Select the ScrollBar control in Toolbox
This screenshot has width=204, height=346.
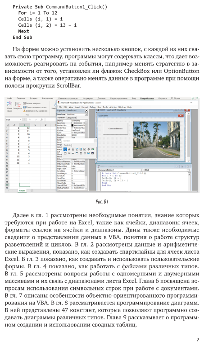click(x=81, y=153)
